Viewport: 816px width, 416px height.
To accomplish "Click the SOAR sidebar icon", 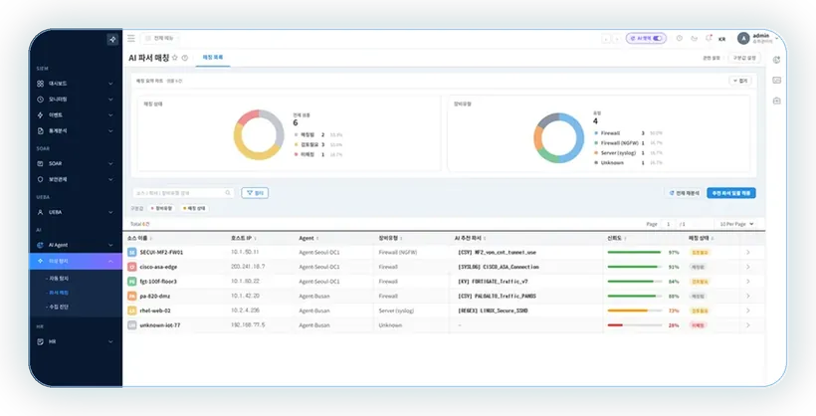I will (40, 163).
